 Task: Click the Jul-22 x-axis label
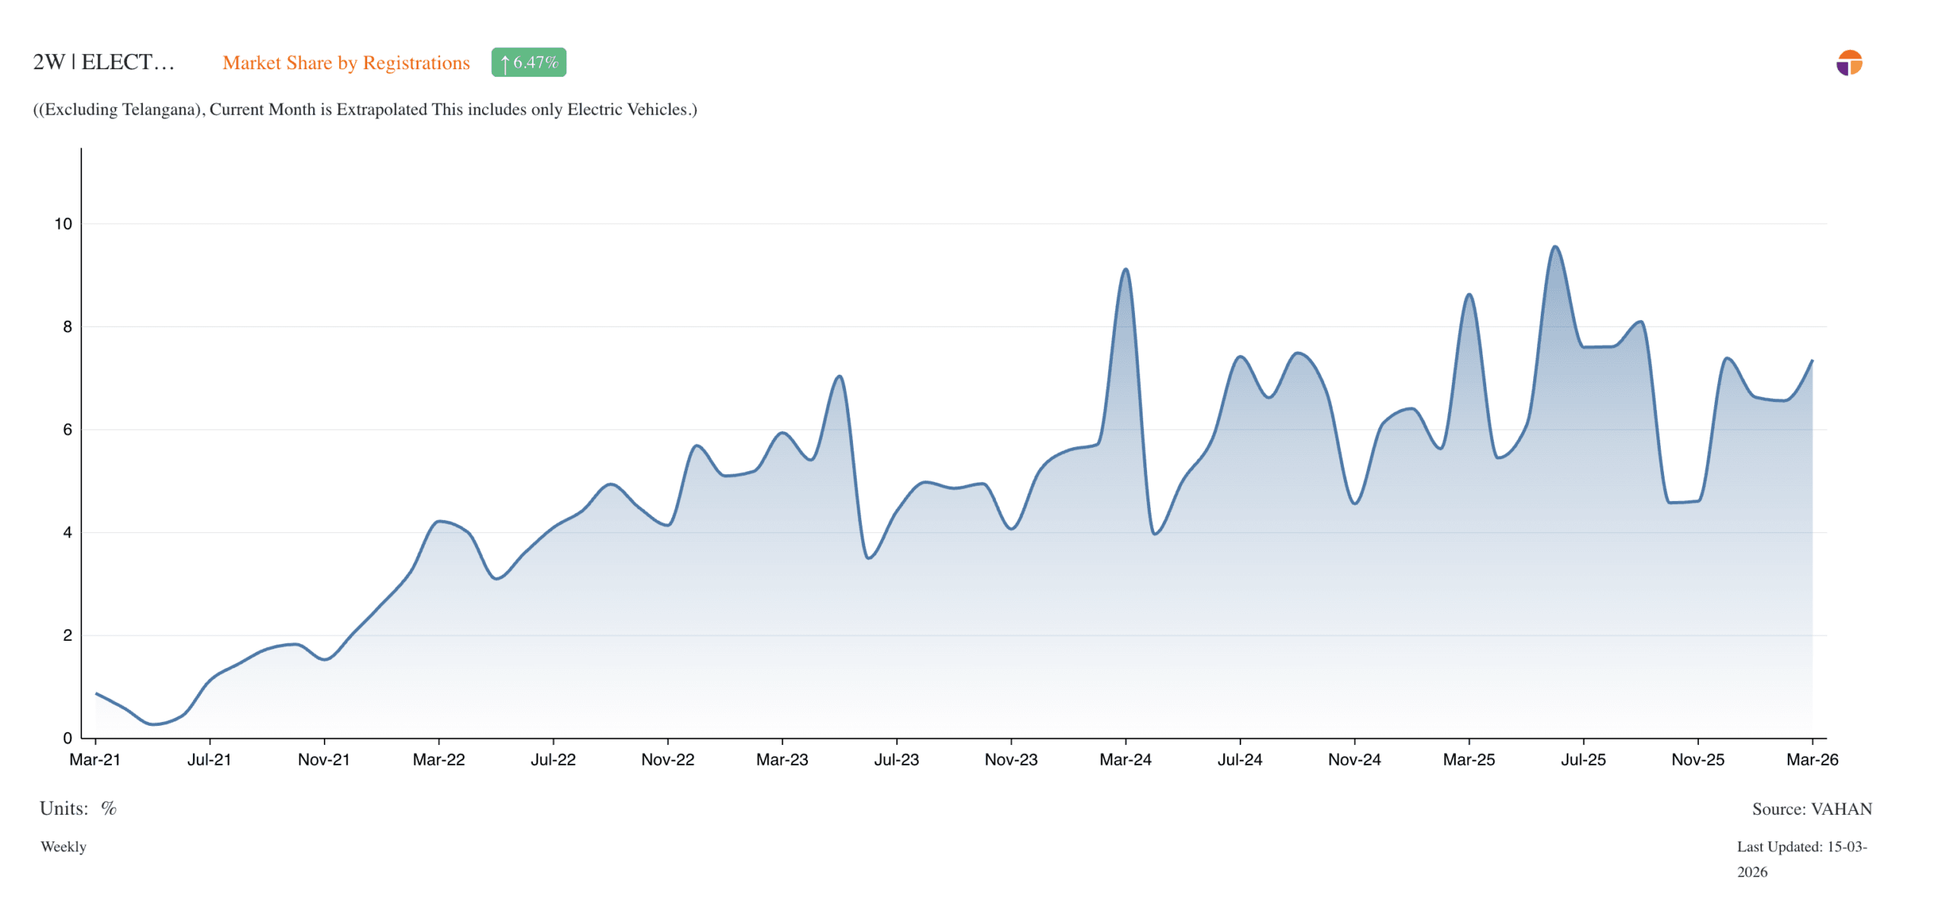coord(553,759)
